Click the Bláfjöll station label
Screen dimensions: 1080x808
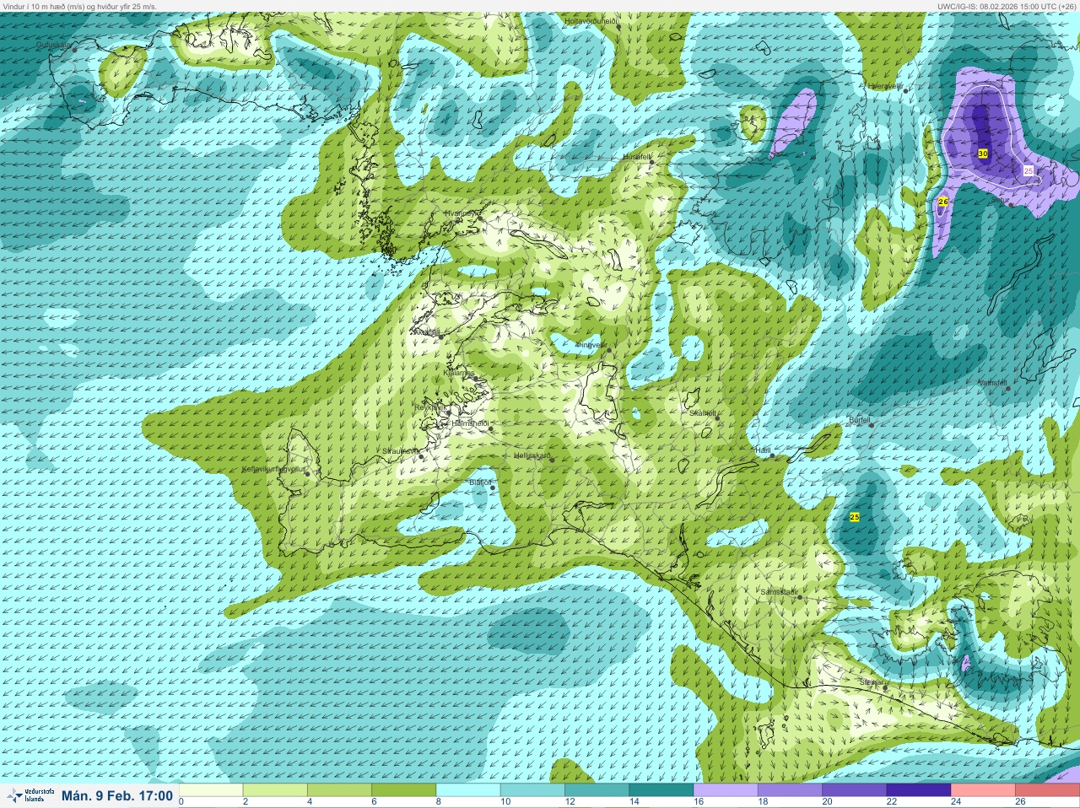(480, 482)
